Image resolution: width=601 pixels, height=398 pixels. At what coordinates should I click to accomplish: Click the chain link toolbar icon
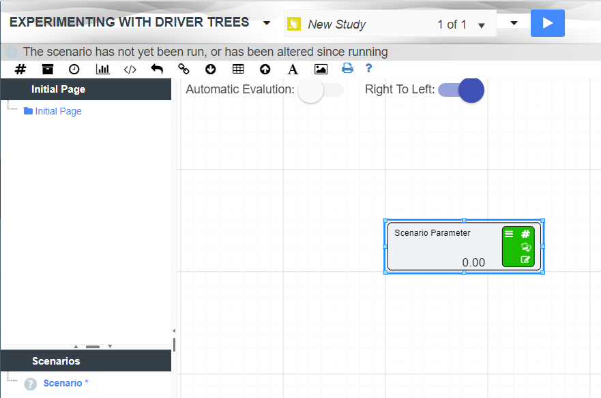tap(184, 69)
